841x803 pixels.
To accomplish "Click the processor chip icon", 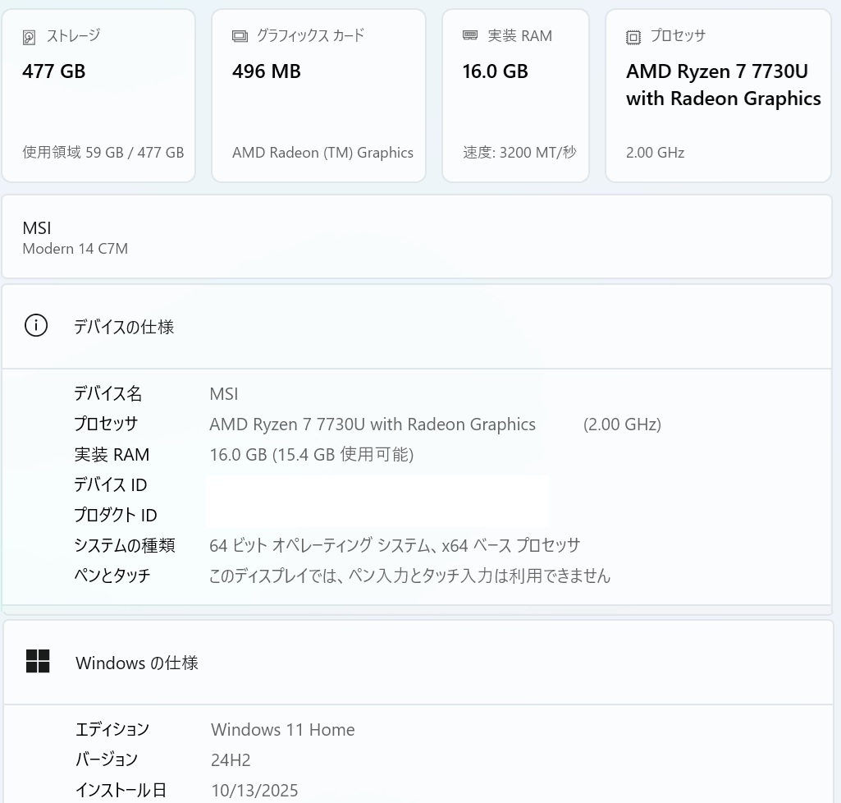I will tap(633, 37).
